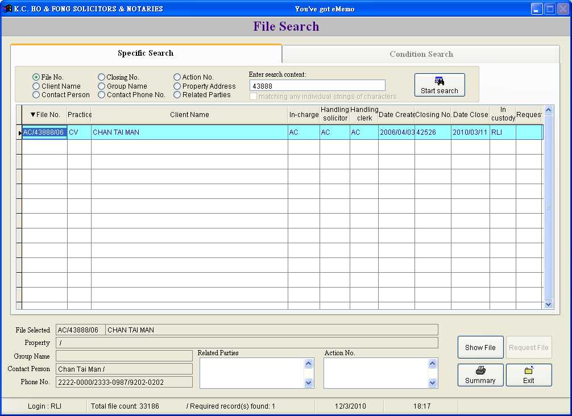The width and height of the screenshot is (572, 416).
Task: Click the File No. sort arrow header
Action: coord(44,115)
